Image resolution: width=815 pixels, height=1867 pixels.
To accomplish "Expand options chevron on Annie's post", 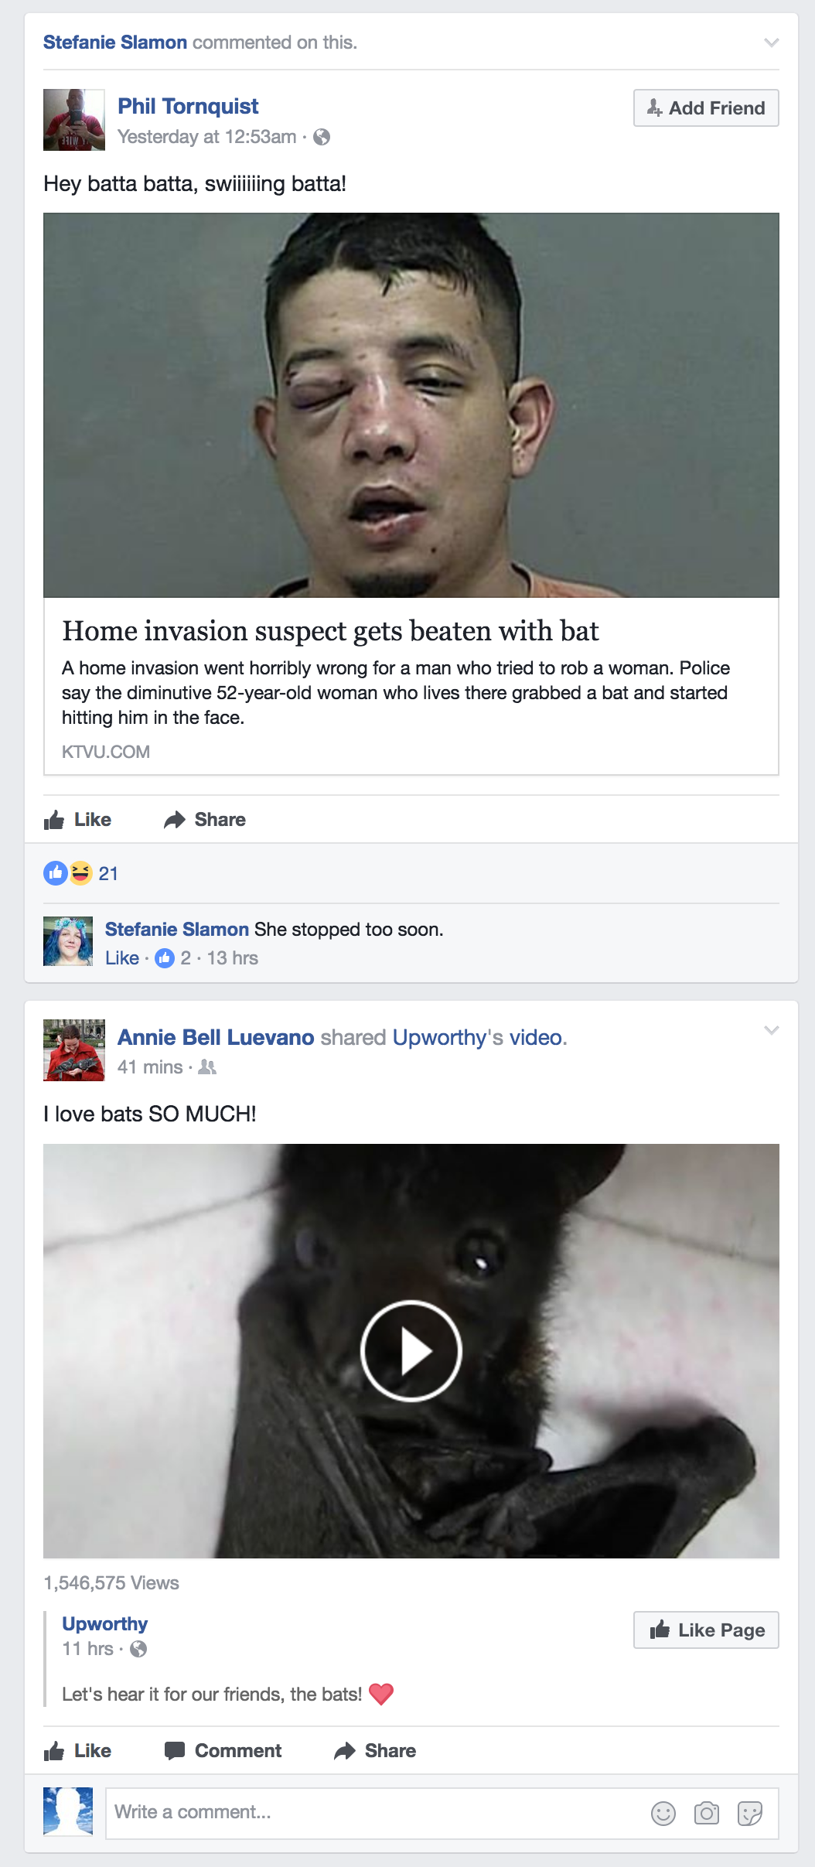I will pos(771,1030).
